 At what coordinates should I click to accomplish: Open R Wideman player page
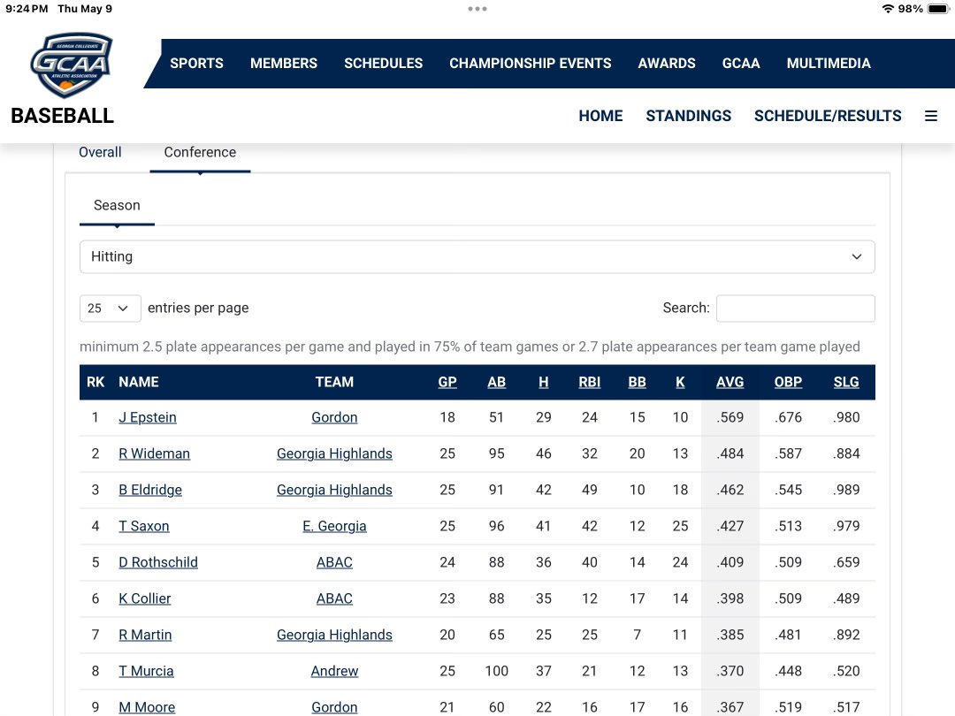154,453
